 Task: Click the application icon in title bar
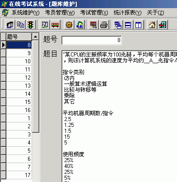coord(4,4)
